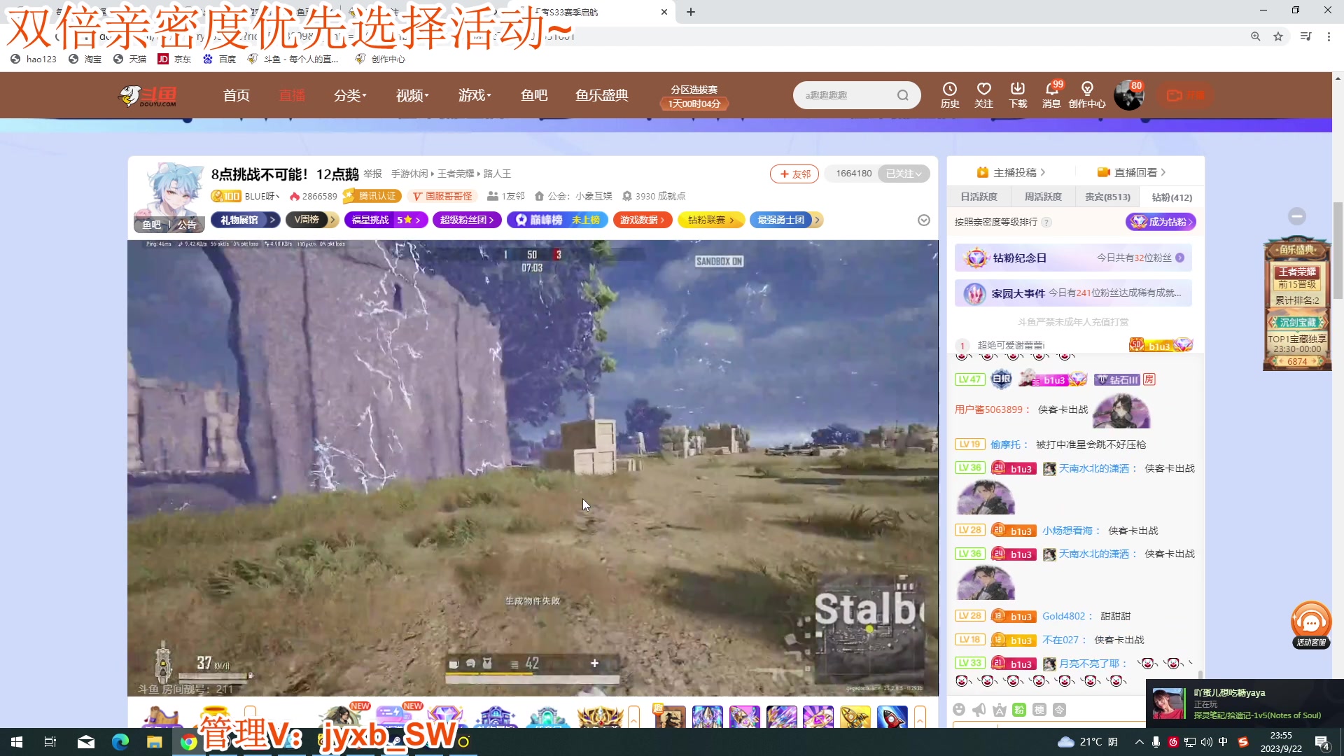
Task: Toggle the microphone icon in the system tray
Action: tap(1156, 742)
